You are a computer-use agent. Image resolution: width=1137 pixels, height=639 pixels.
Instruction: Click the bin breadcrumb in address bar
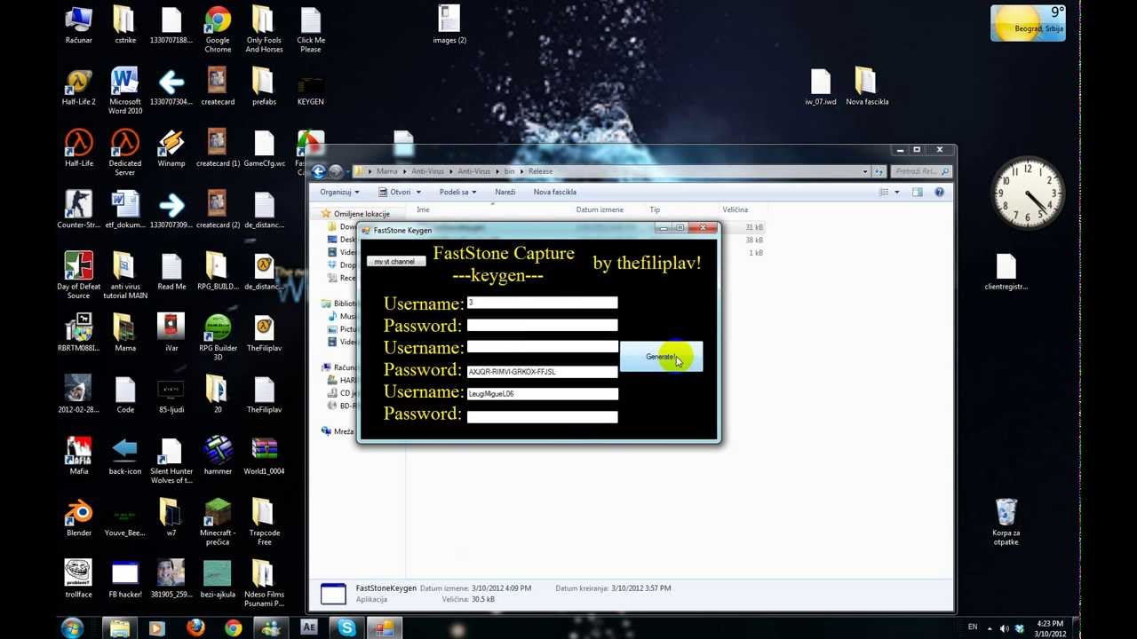(x=509, y=171)
